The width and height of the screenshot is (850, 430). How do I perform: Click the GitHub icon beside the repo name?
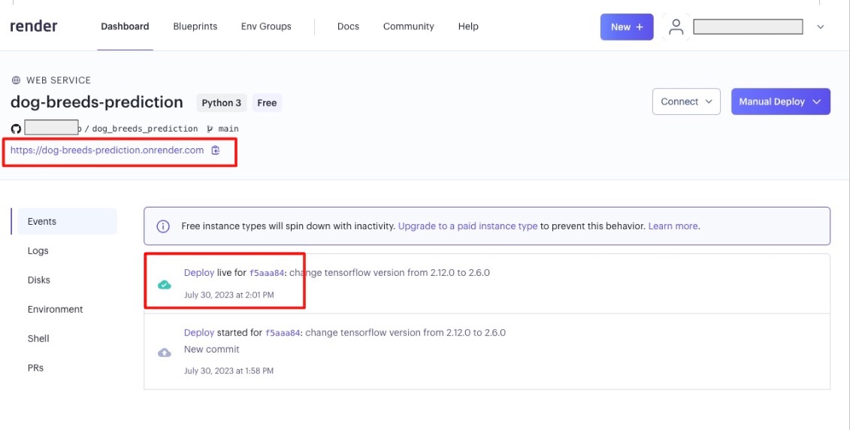[17, 129]
